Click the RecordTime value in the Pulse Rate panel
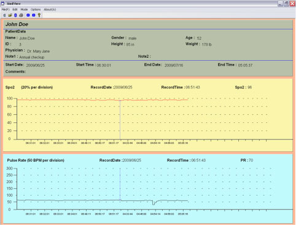296x225 pixels. [198, 160]
